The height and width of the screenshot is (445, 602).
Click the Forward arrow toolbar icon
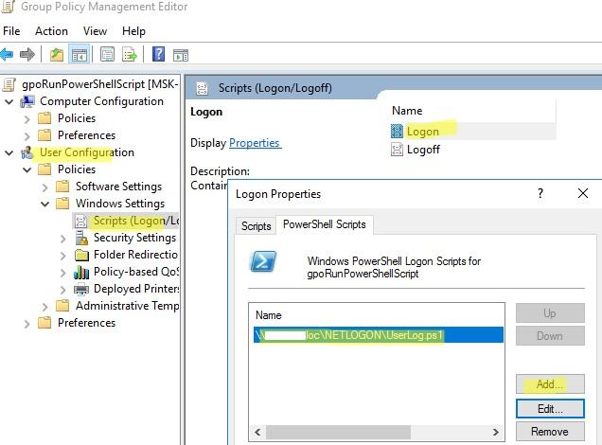pyautogui.click(x=27, y=55)
